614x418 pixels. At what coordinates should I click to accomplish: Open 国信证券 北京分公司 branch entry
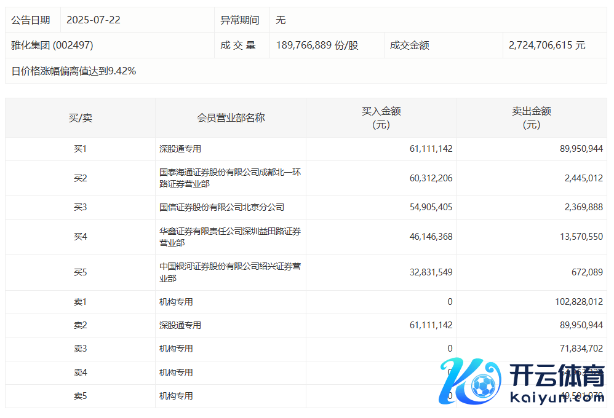221,207
